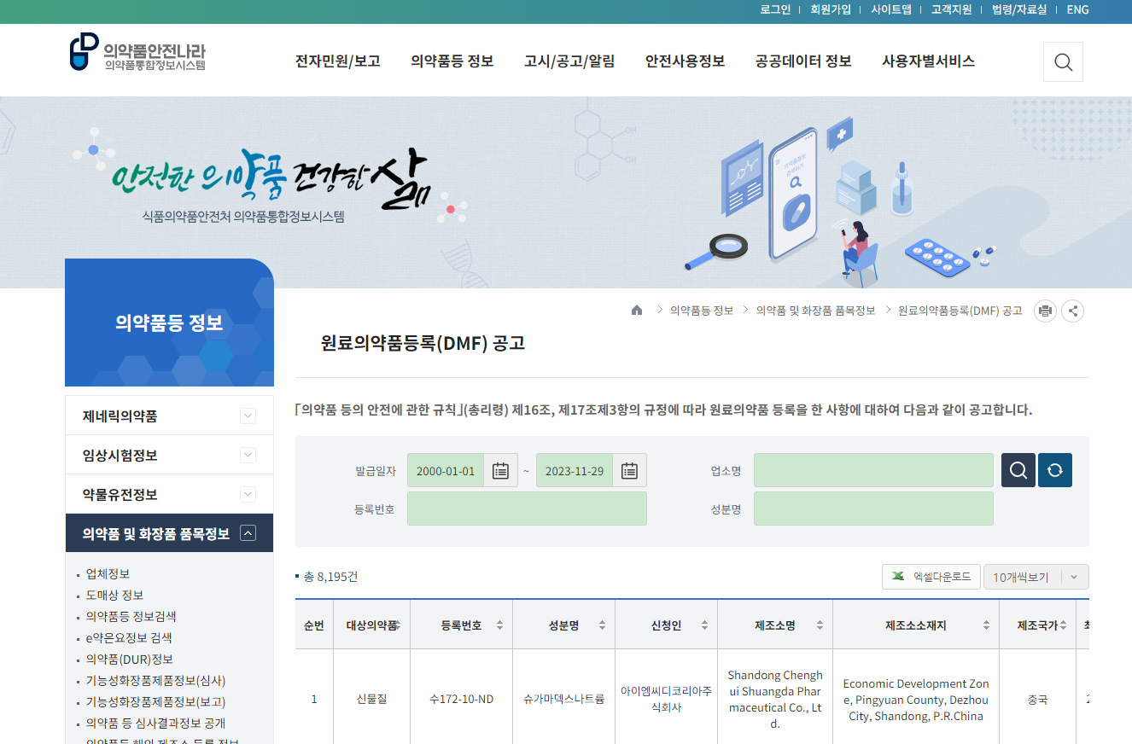This screenshot has width=1132, height=744.
Task: Open the start date calendar picker
Action: point(500,470)
